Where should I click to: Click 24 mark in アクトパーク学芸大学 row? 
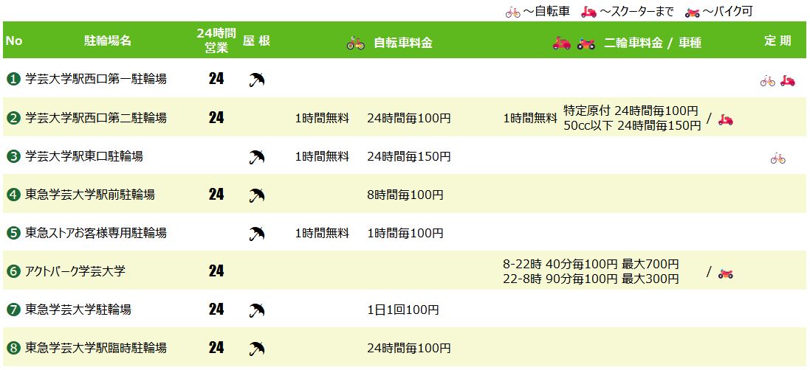point(216,271)
